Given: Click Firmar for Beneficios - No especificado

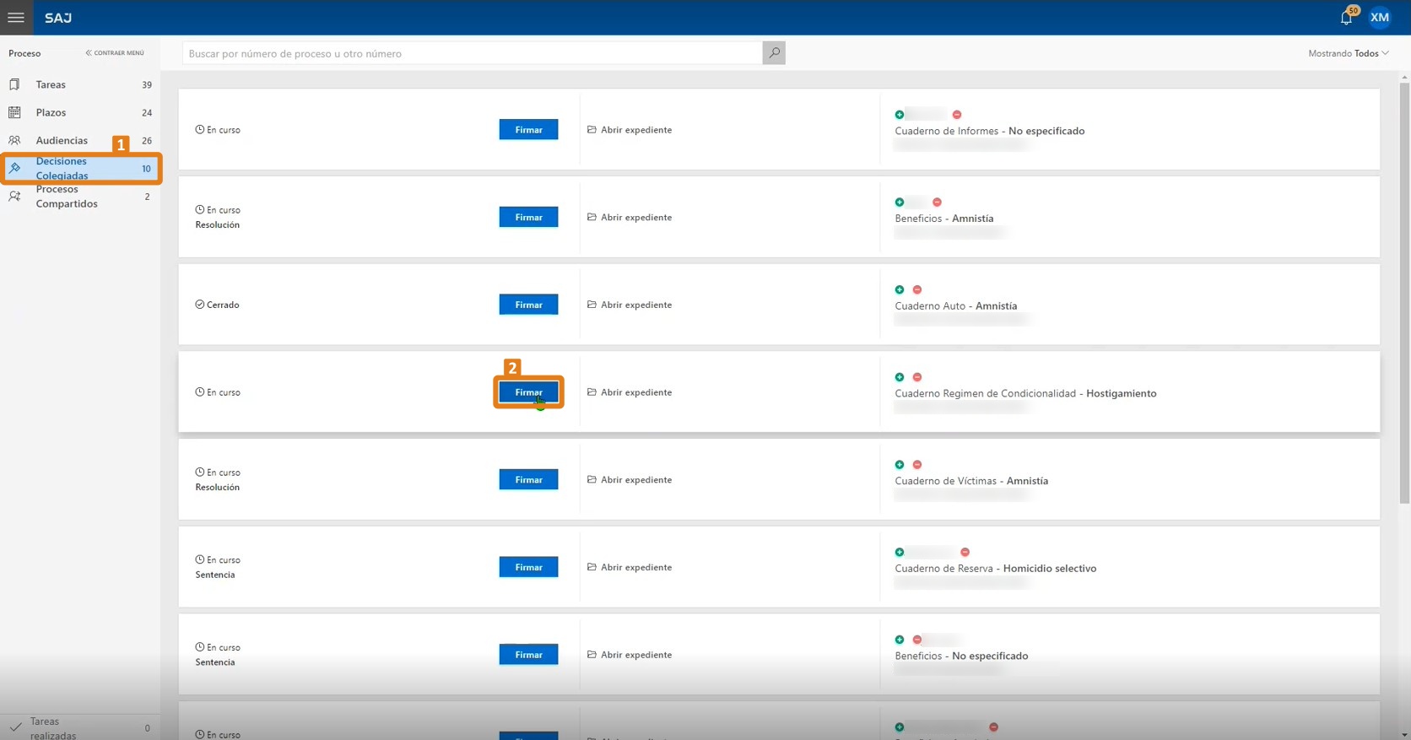Looking at the screenshot, I should [528, 655].
